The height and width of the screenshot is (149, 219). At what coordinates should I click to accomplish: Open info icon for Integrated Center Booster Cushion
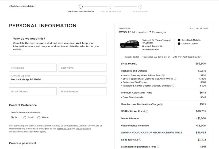[173, 86]
